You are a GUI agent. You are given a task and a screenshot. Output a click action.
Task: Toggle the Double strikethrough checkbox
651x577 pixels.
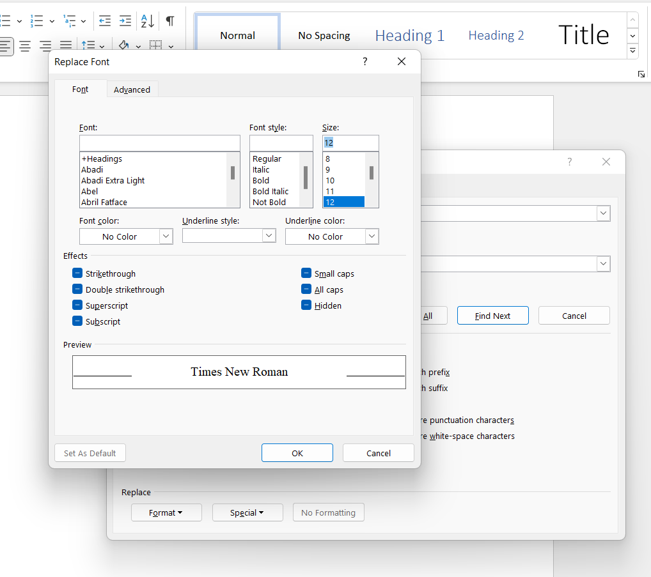coord(77,289)
